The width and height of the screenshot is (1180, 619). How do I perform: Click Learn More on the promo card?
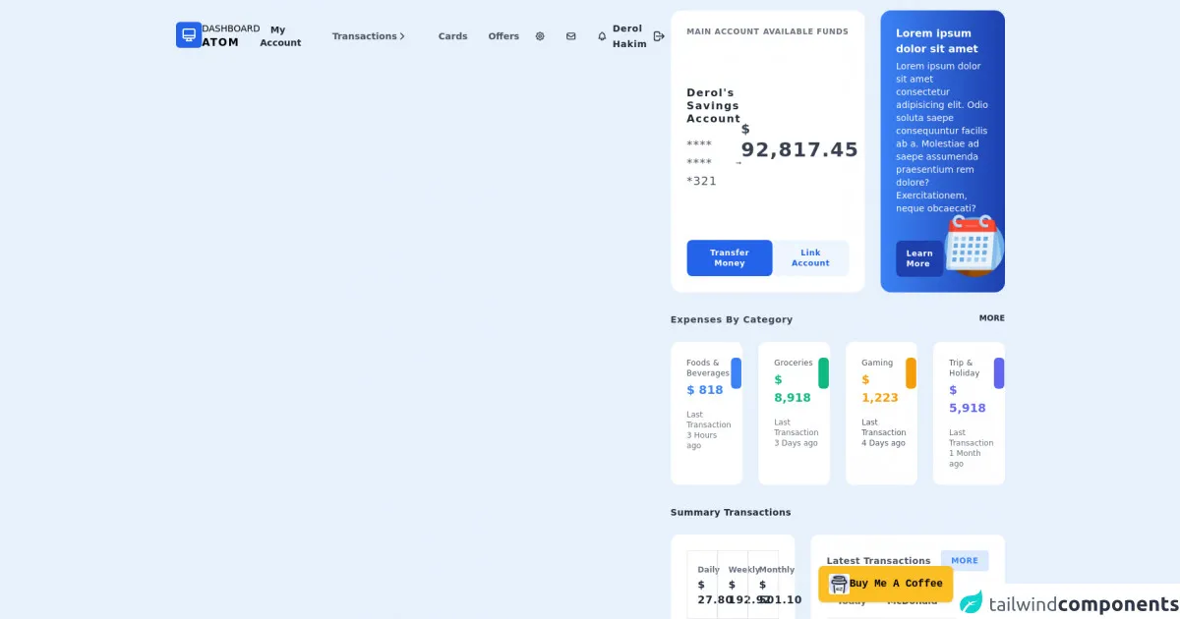(918, 258)
